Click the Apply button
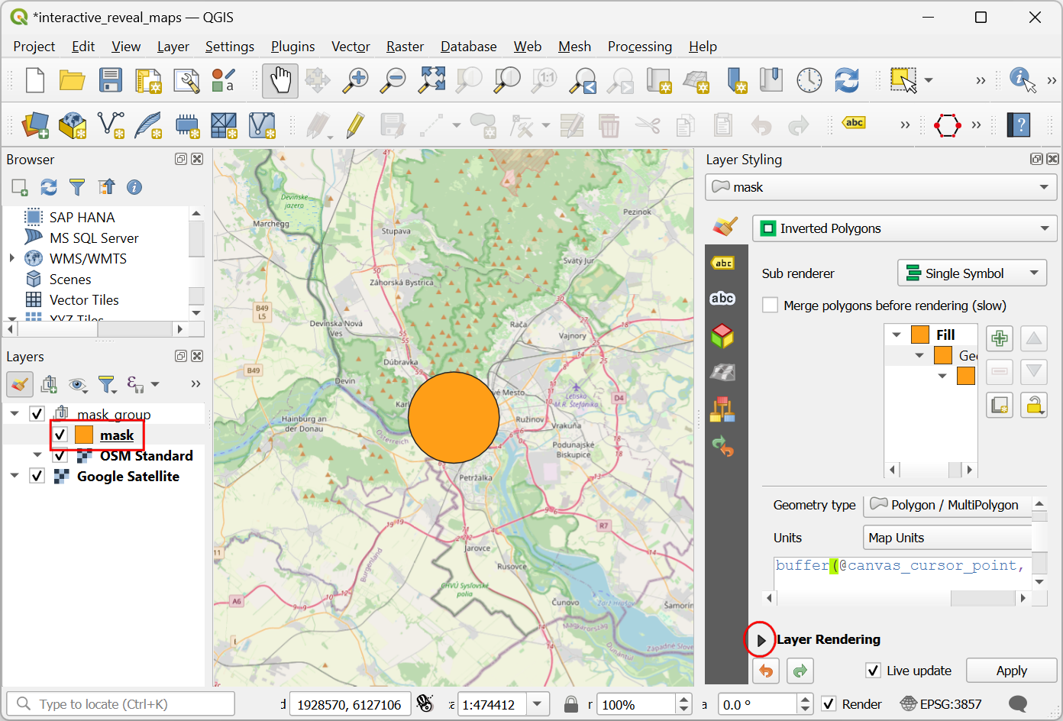The image size is (1063, 721). (x=1011, y=671)
